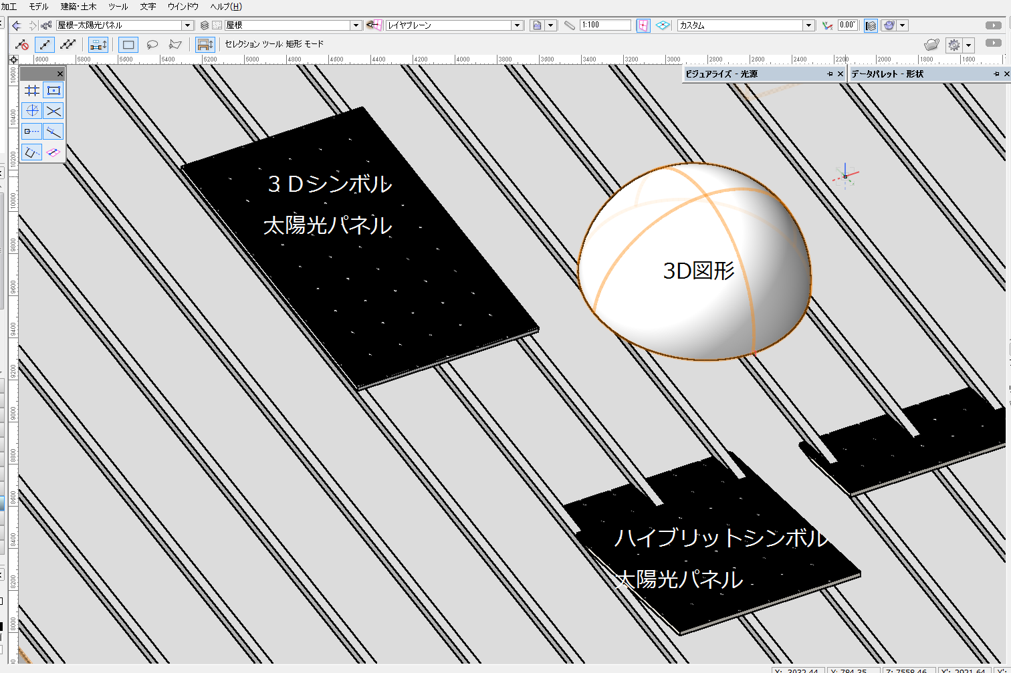Open the saved views dropdown arrow
1011x673 pixels.
click(550, 25)
